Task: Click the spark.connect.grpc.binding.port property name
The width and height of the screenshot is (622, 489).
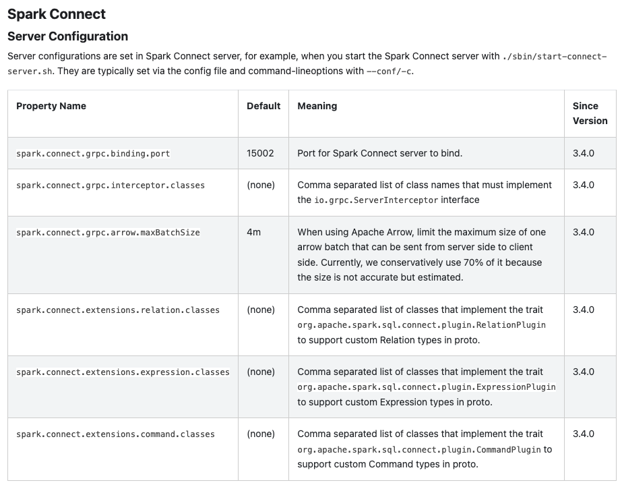Action: (93, 154)
